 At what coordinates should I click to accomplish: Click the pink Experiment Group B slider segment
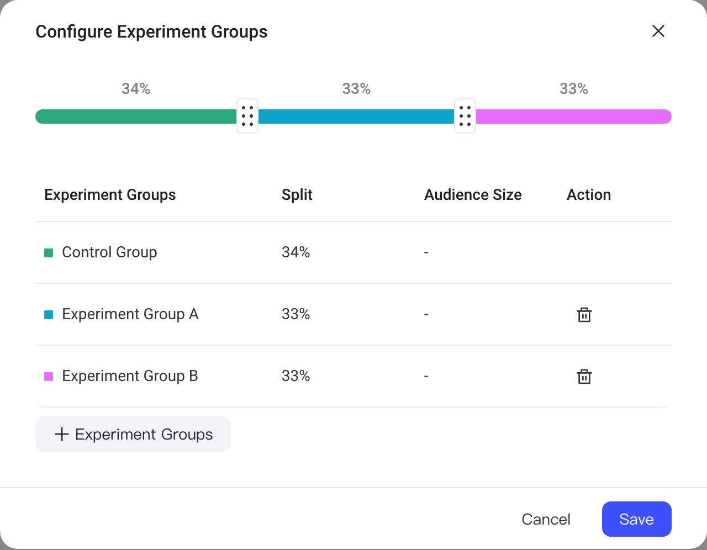[x=573, y=117]
